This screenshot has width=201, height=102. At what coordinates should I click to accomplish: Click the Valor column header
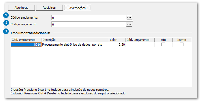point(117,40)
